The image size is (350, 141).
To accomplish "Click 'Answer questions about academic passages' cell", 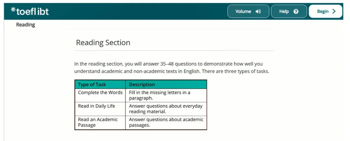I will click(166, 122).
